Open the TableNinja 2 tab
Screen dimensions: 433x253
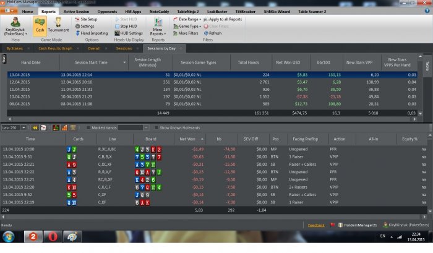(188, 12)
